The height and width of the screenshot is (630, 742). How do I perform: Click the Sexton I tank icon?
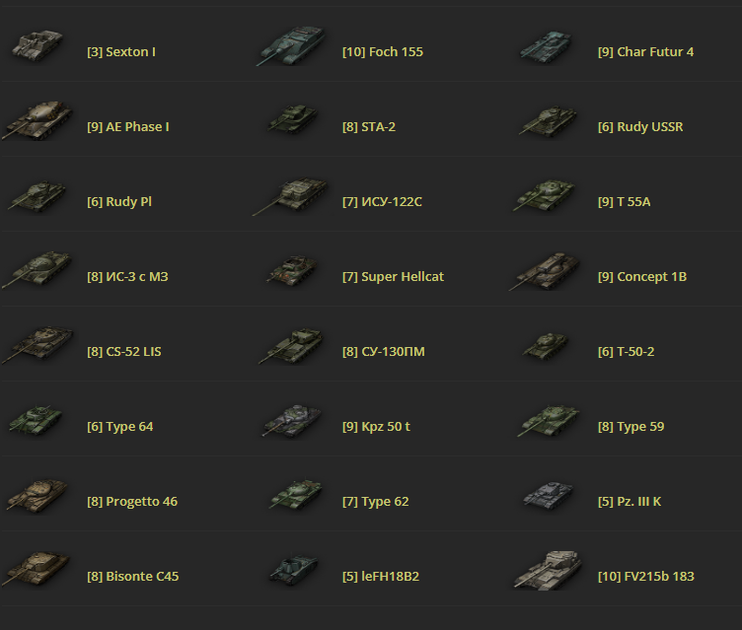tap(37, 46)
